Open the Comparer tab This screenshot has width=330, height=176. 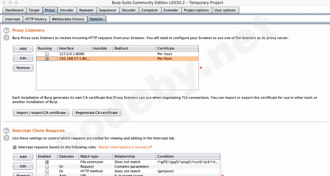[x=150, y=10]
